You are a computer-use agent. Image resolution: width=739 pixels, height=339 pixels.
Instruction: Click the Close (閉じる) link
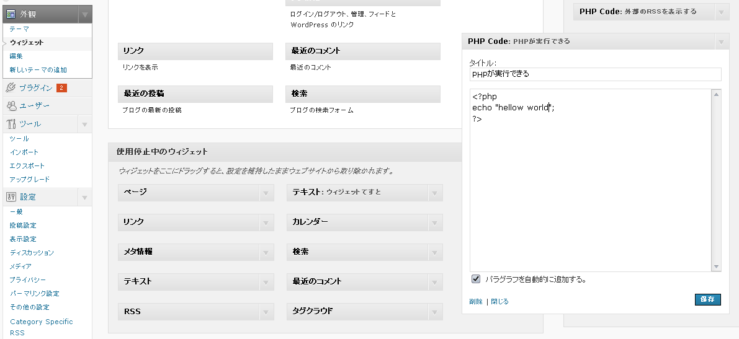point(499,302)
